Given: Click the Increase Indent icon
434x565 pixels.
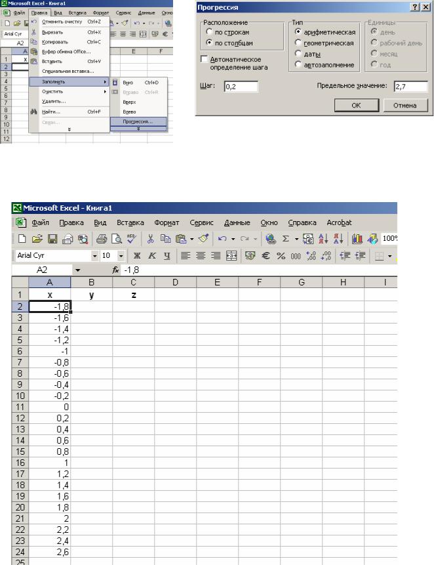Looking at the screenshot, I should (x=360, y=256).
